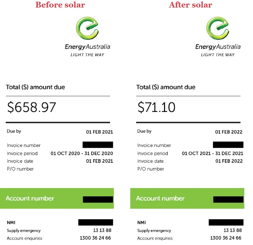The image size is (253, 245).
Task: Click the left green Account number banner
Action: [57, 199]
